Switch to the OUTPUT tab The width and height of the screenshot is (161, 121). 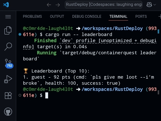click(57, 16)
